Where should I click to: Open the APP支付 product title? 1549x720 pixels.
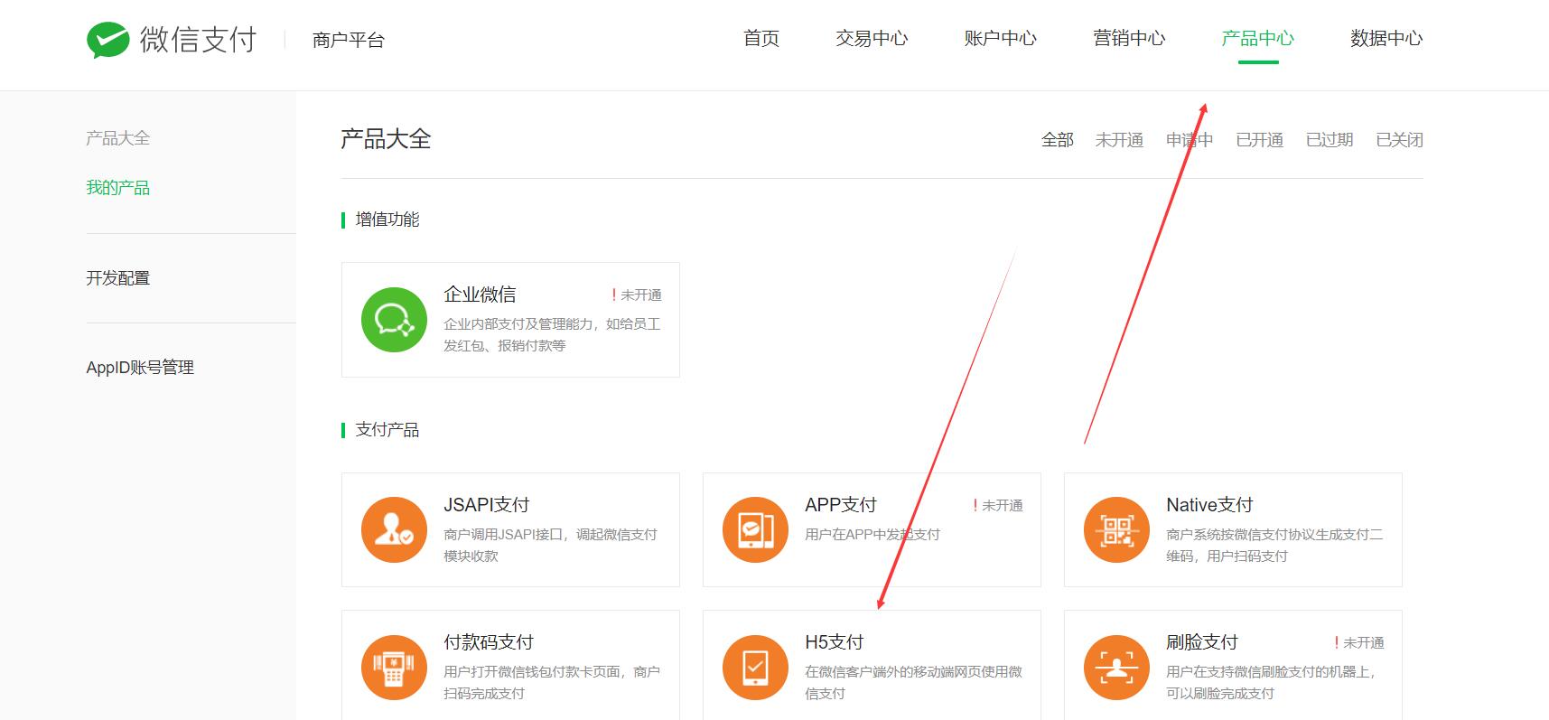[841, 505]
